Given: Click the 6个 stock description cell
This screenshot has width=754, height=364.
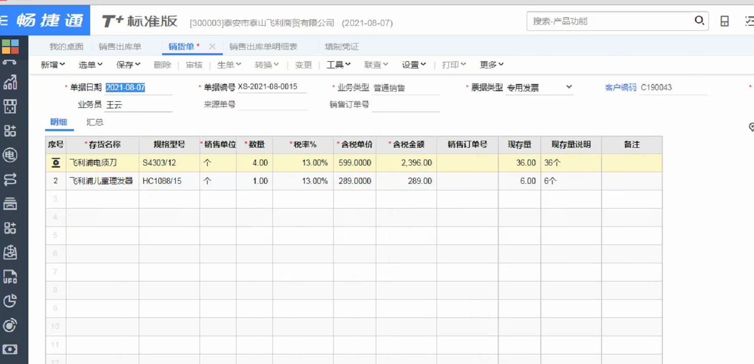Looking at the screenshot, I should click(x=571, y=181).
